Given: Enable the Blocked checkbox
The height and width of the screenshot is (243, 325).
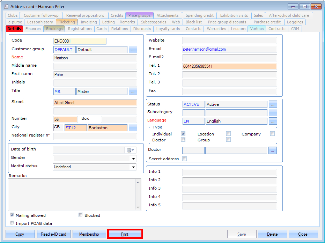Looking at the screenshot, I should click(x=81, y=215).
